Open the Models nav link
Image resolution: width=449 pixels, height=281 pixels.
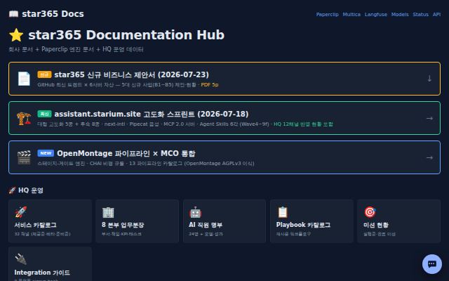pyautogui.click(x=400, y=14)
